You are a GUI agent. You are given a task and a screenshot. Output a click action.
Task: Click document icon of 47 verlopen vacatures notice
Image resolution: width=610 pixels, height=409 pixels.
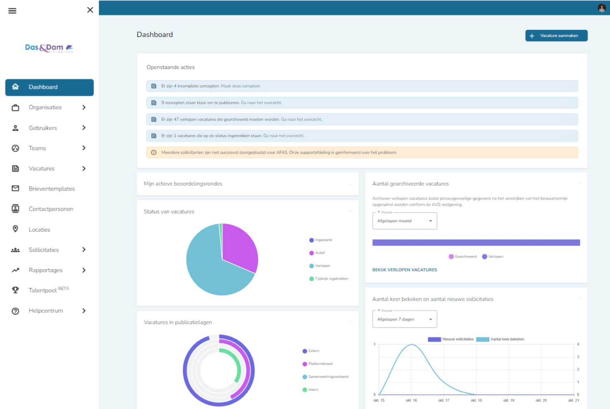pyautogui.click(x=154, y=119)
